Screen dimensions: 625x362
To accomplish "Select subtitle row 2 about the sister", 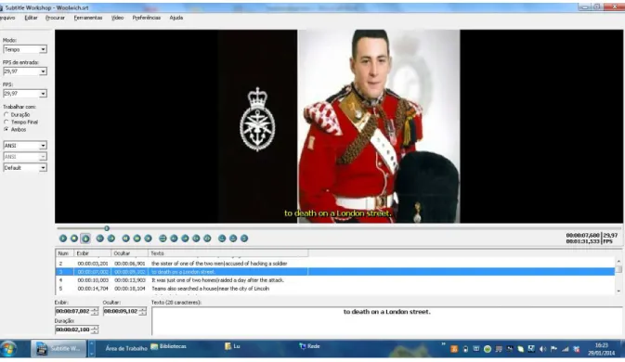I will point(335,264).
